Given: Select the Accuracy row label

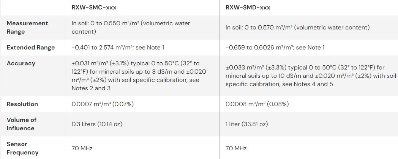Looking at the screenshot, I should click(21, 63).
